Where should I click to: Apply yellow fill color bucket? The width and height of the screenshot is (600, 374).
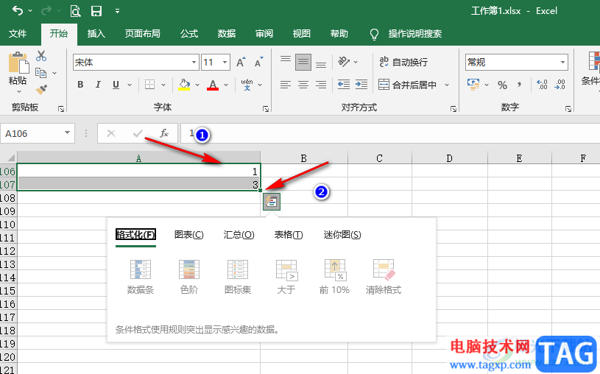[185, 85]
